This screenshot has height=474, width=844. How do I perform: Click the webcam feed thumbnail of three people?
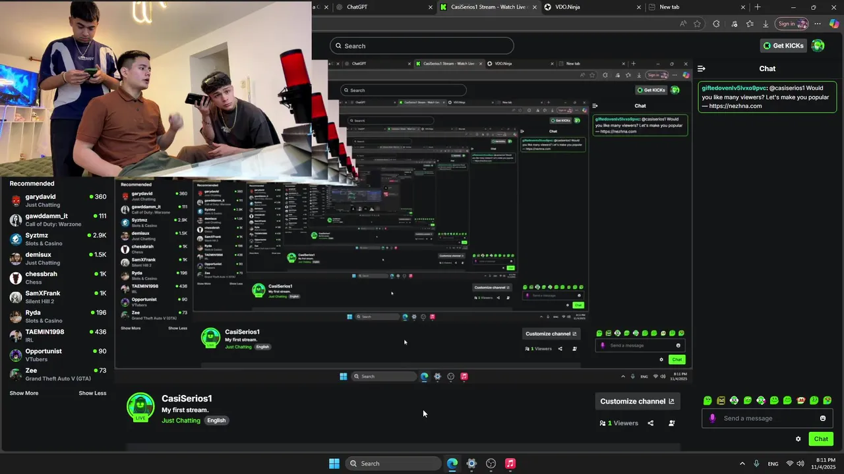click(x=156, y=89)
